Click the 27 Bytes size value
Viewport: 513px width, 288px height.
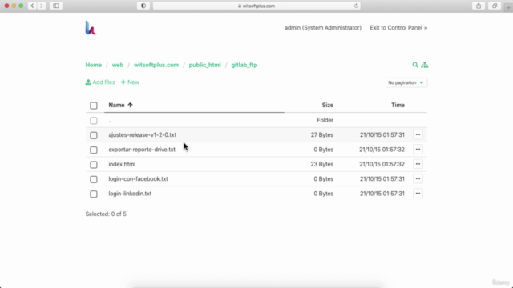322,134
